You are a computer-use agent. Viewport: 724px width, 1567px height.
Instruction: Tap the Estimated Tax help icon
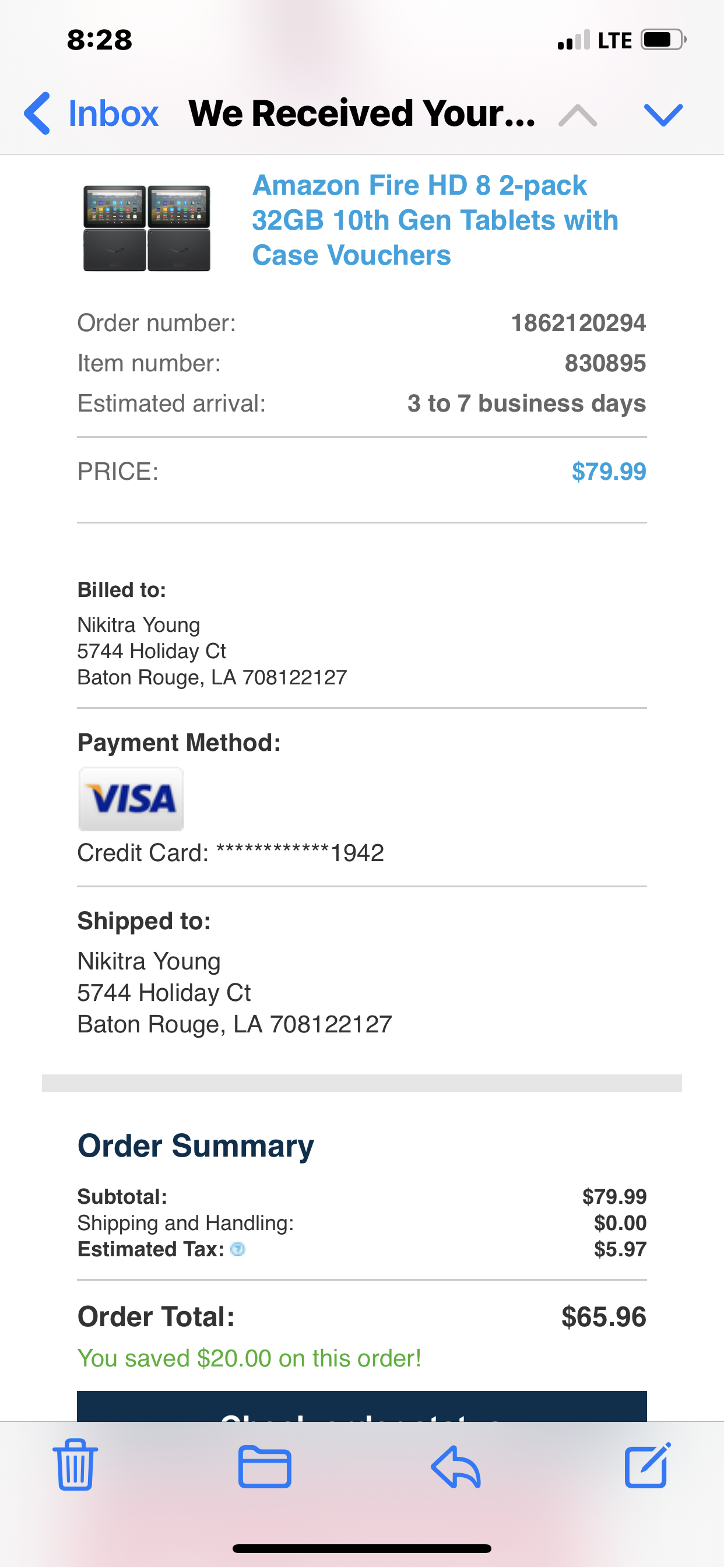pyautogui.click(x=238, y=1249)
